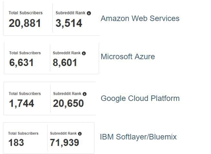Select the Microsoft Azure heading
211x154 pixels.
click(x=128, y=57)
